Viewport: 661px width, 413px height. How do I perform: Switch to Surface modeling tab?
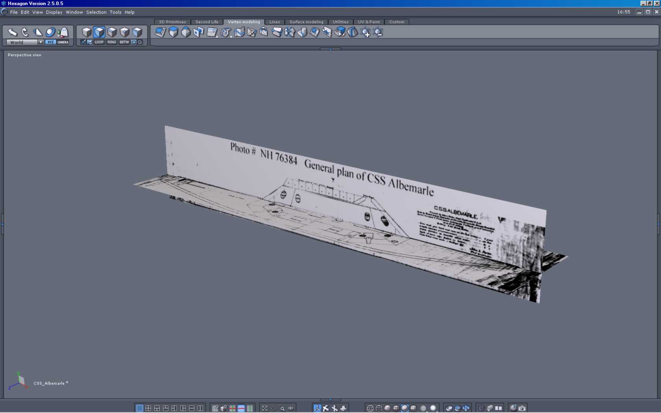(x=306, y=22)
